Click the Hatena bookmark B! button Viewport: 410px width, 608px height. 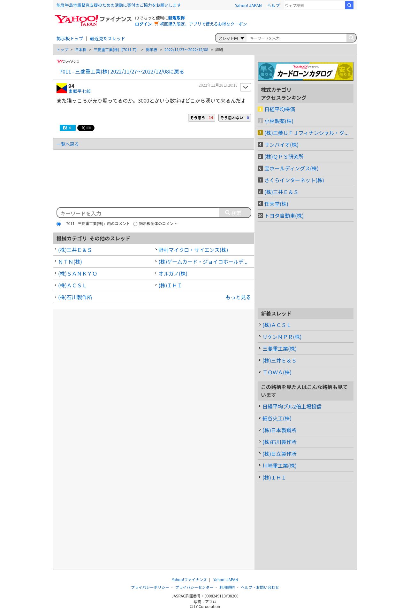[67, 128]
